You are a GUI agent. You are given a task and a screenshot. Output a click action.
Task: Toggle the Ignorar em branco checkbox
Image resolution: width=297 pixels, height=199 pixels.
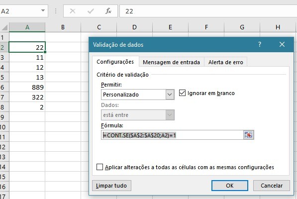tap(182, 93)
